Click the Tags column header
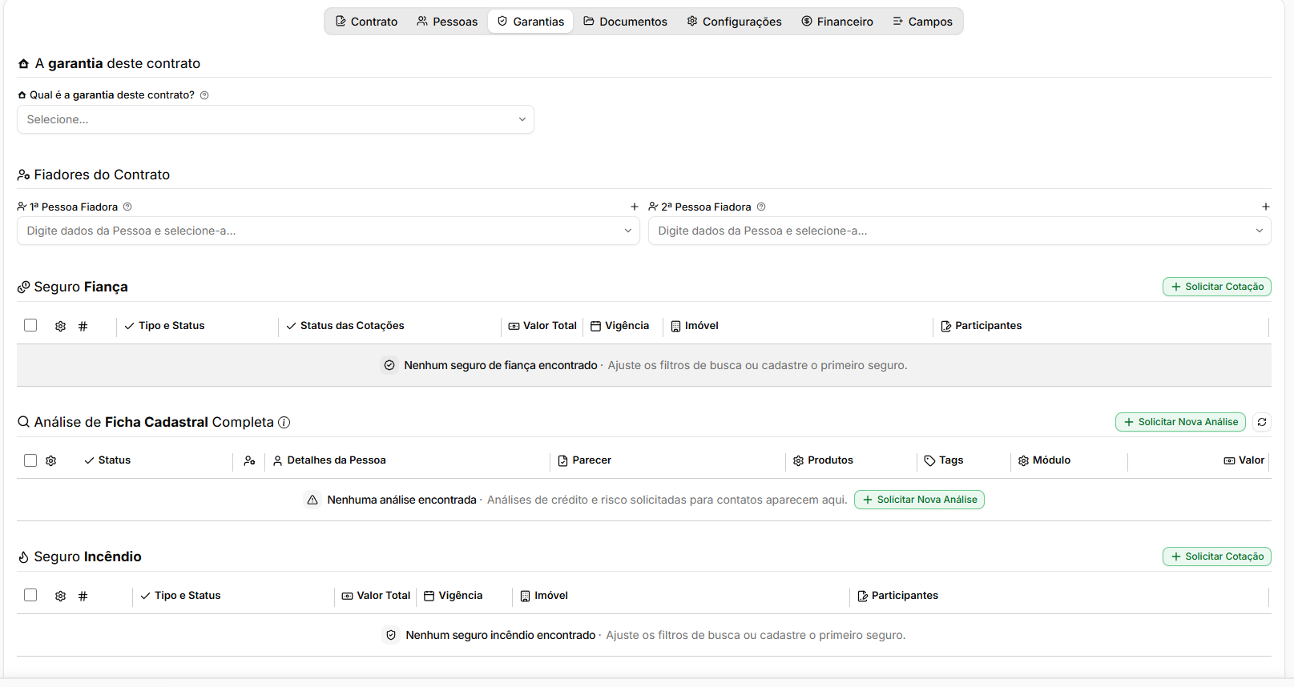Screen dimensions: 1294x687 pyautogui.click(x=943, y=460)
